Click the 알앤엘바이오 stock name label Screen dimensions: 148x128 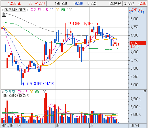15,10
